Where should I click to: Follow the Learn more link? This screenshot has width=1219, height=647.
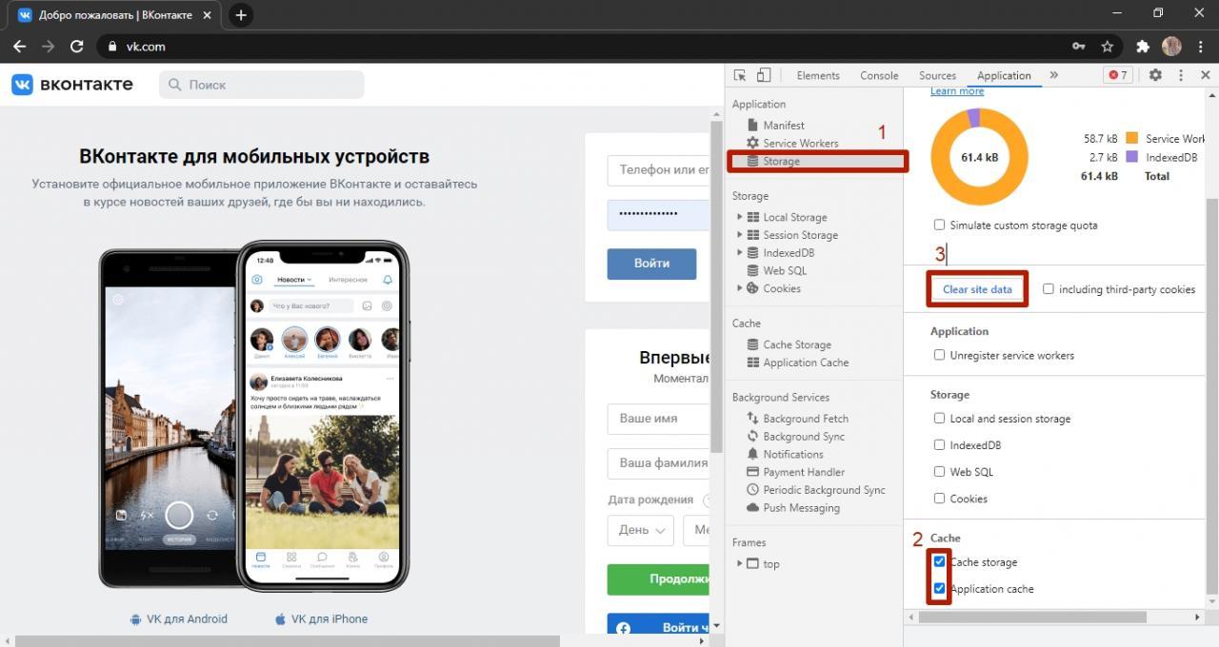tap(957, 91)
